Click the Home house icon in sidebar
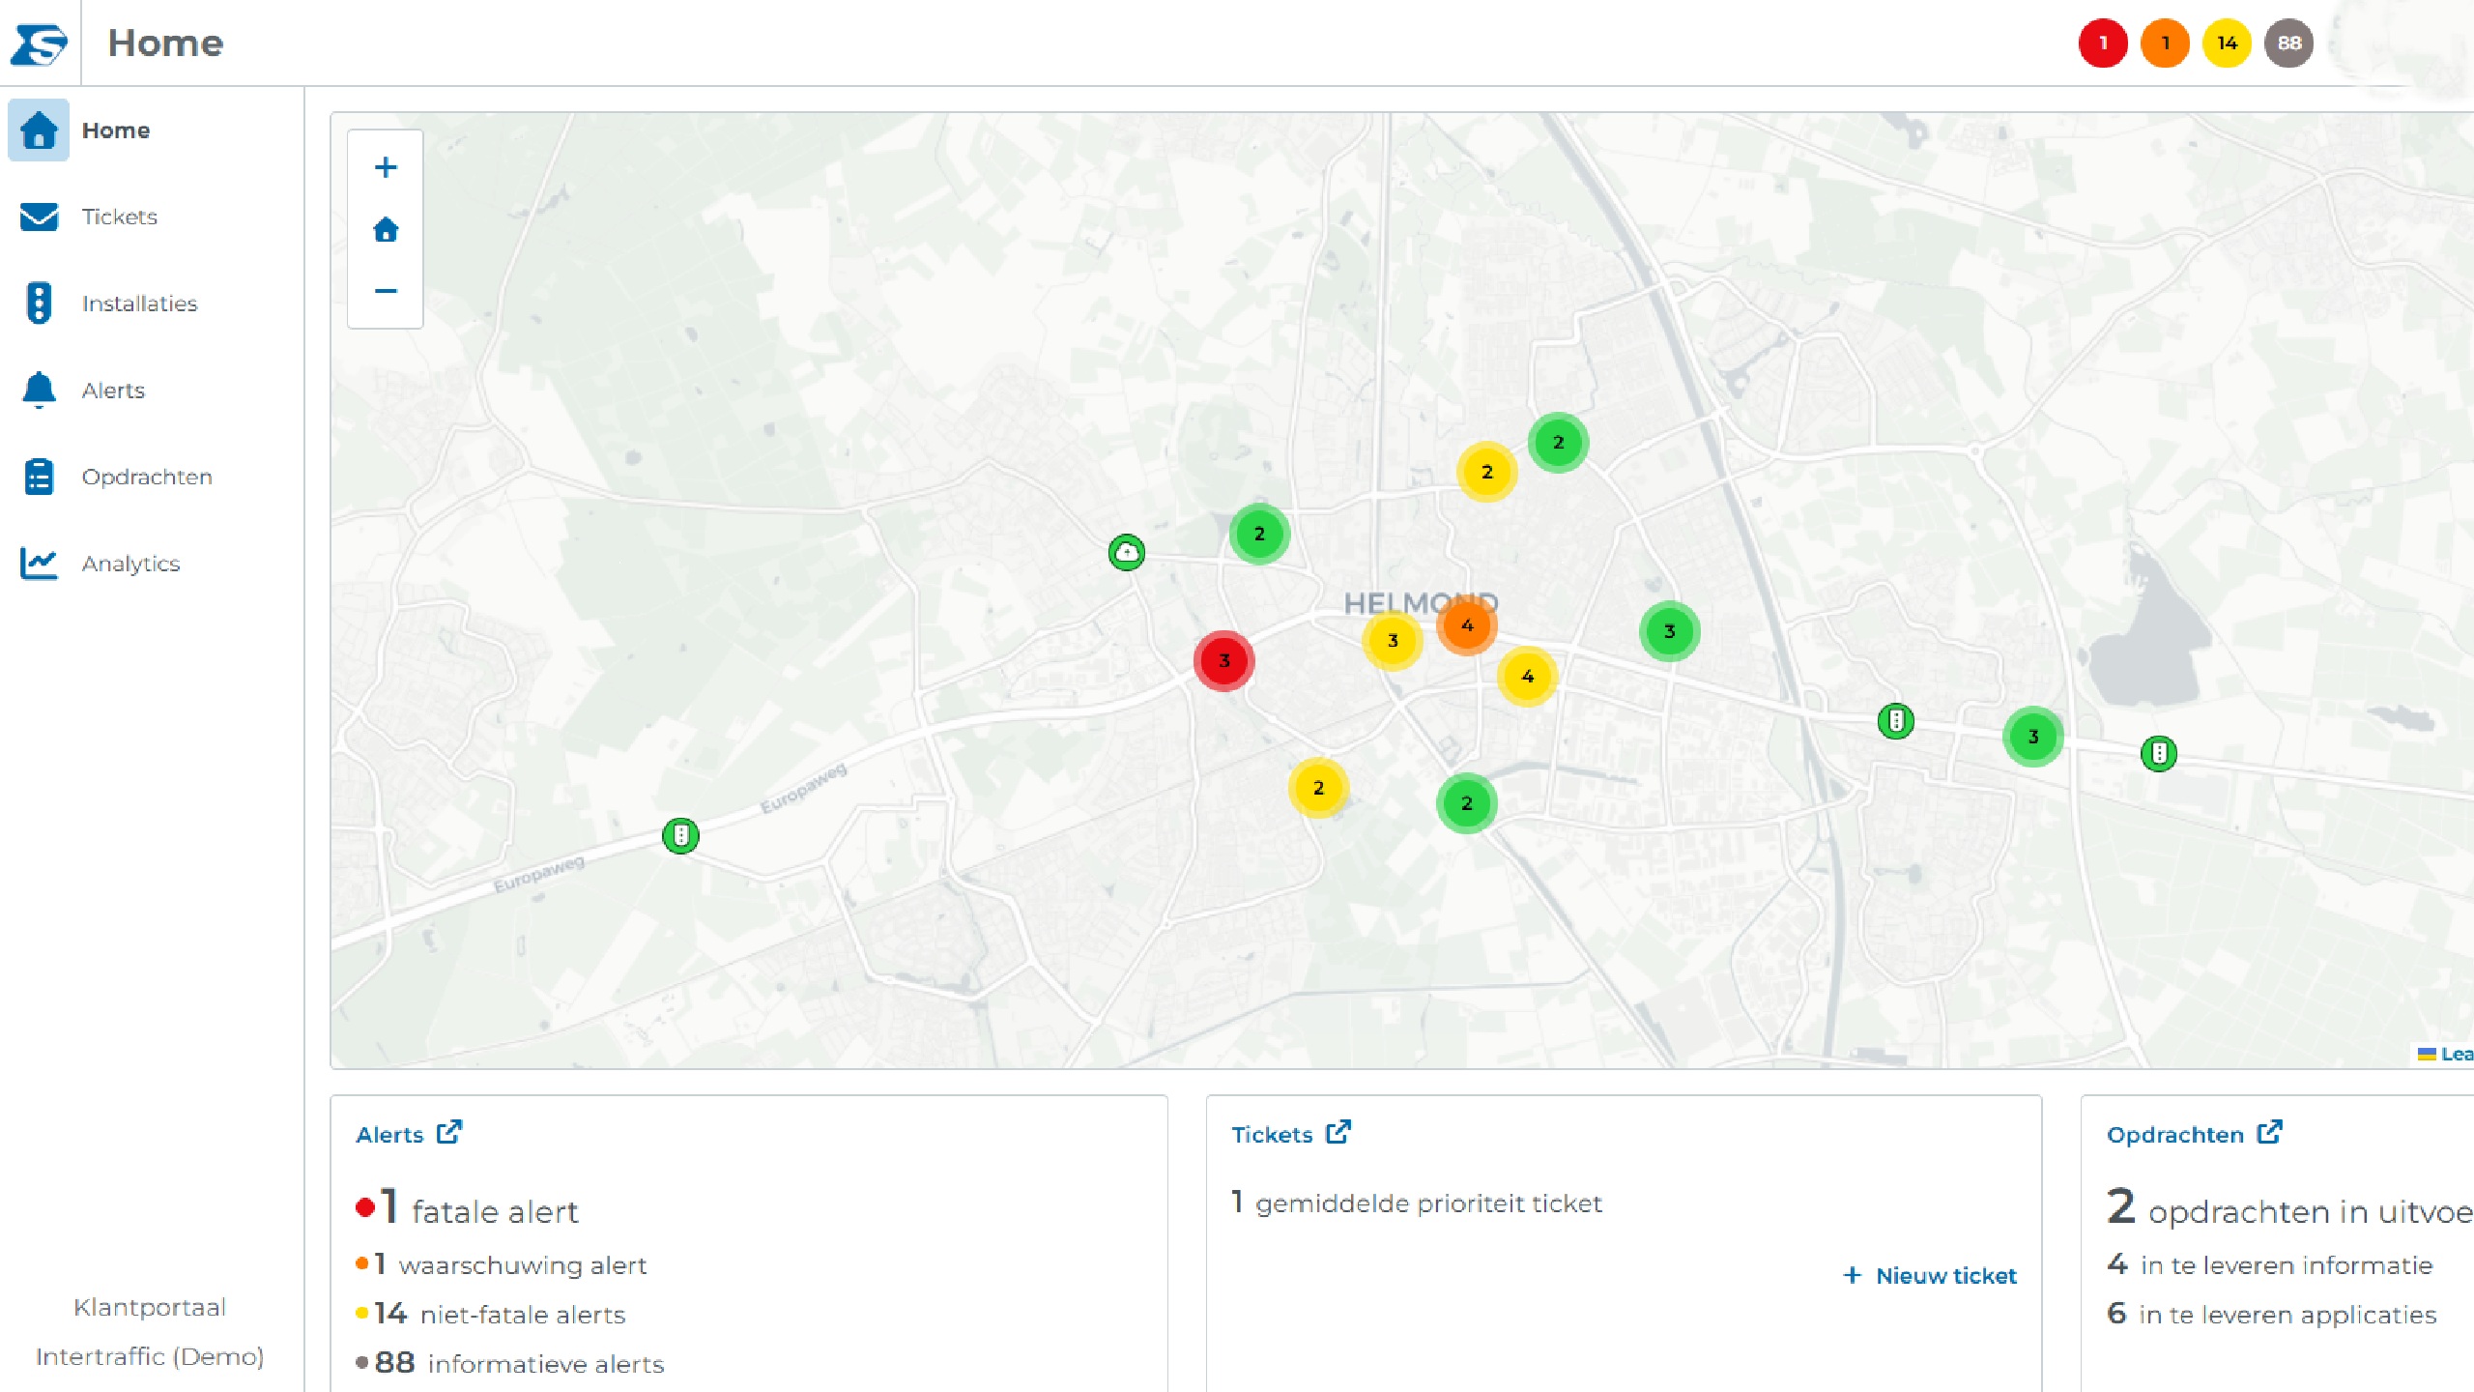 tap(39, 130)
